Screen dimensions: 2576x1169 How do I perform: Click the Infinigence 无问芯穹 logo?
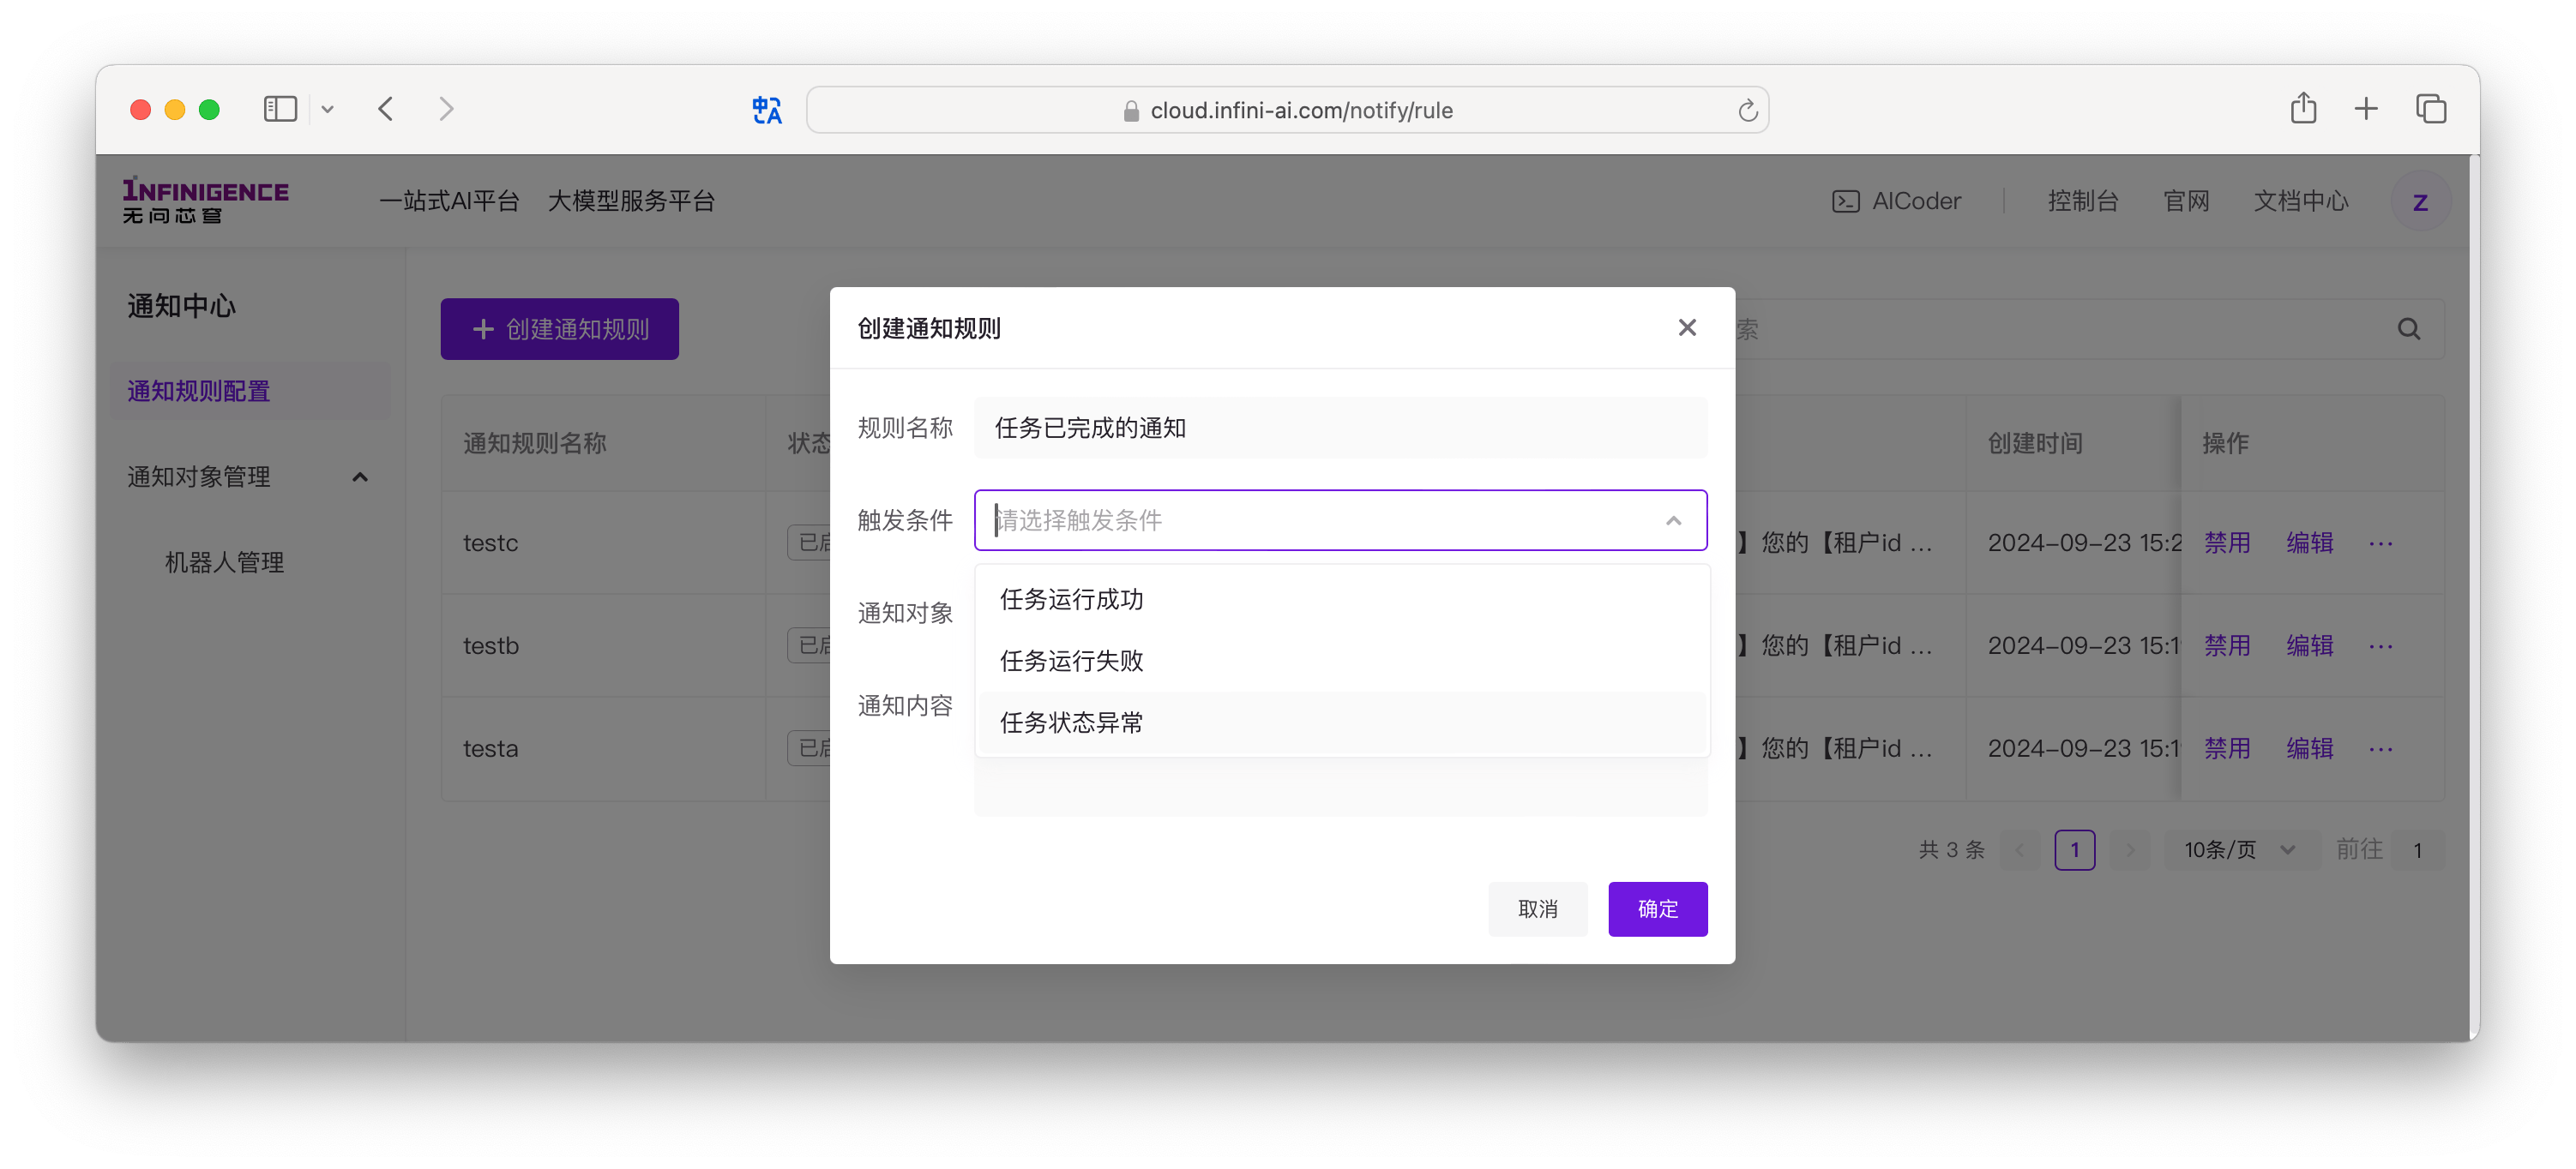[x=206, y=201]
